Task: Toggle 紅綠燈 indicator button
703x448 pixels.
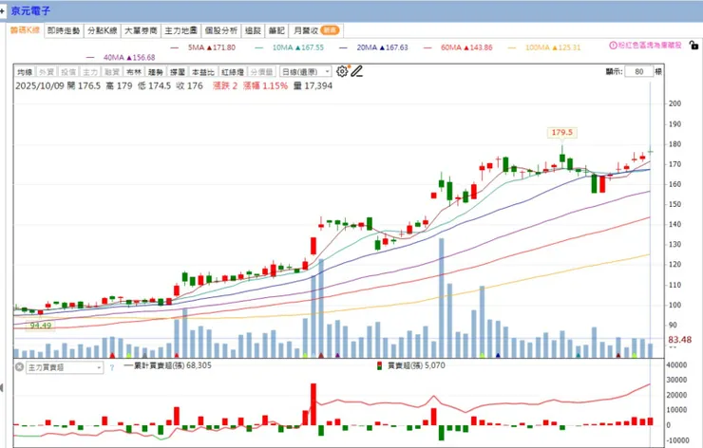Action: [232, 72]
